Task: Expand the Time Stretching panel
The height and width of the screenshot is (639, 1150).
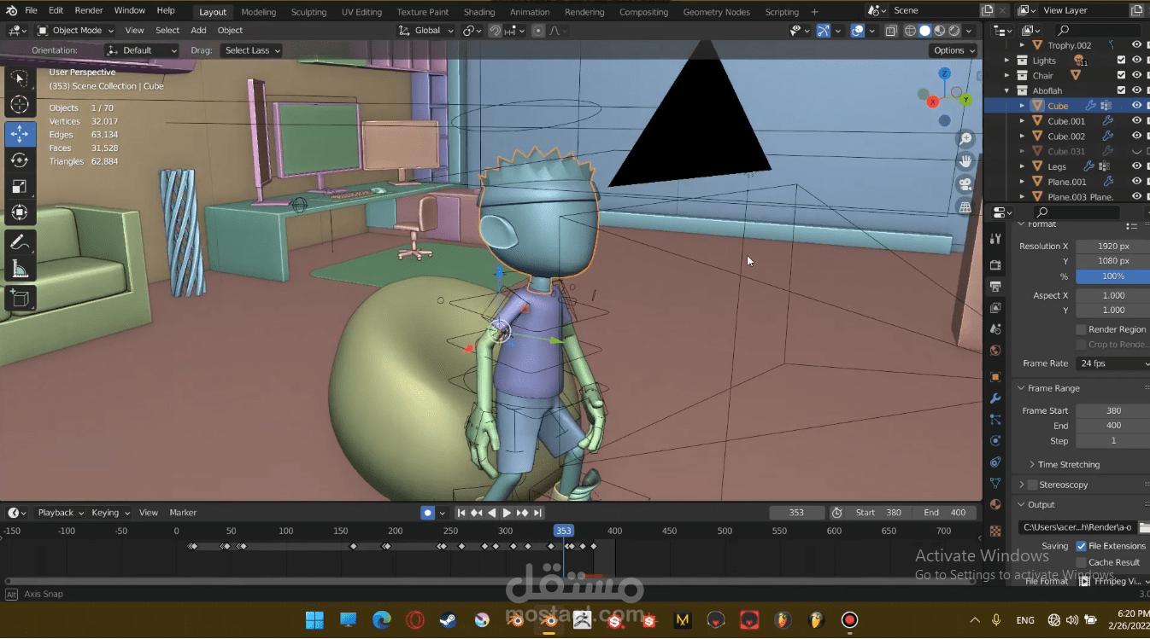Action: coord(1032,465)
